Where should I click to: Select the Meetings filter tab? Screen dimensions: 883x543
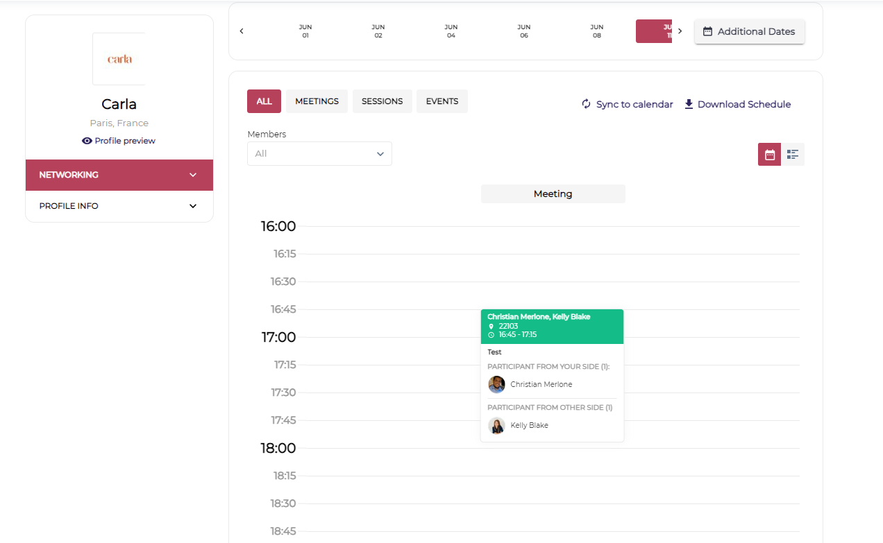(317, 101)
